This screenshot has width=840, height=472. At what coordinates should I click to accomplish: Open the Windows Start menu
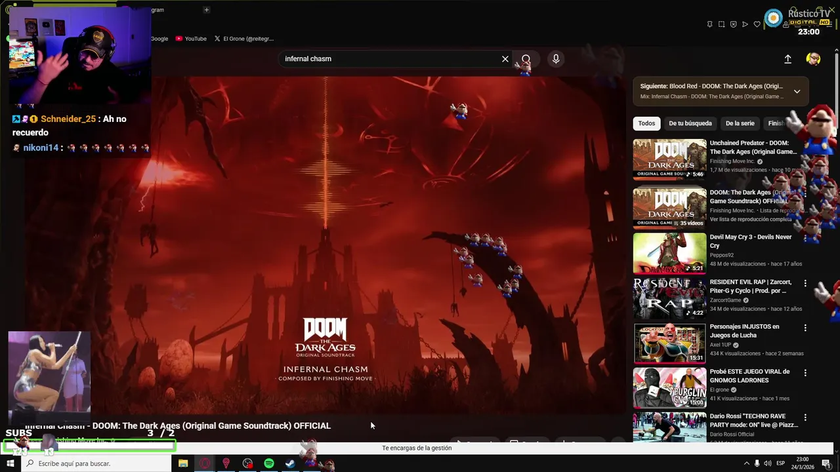[10, 463]
